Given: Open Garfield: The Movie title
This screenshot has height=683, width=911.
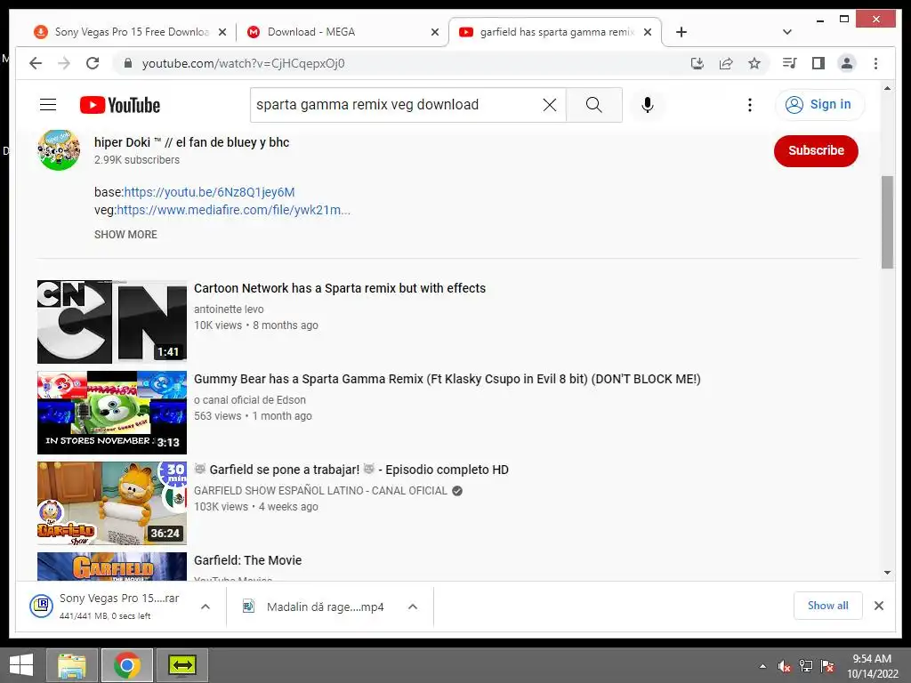Looking at the screenshot, I should (248, 560).
